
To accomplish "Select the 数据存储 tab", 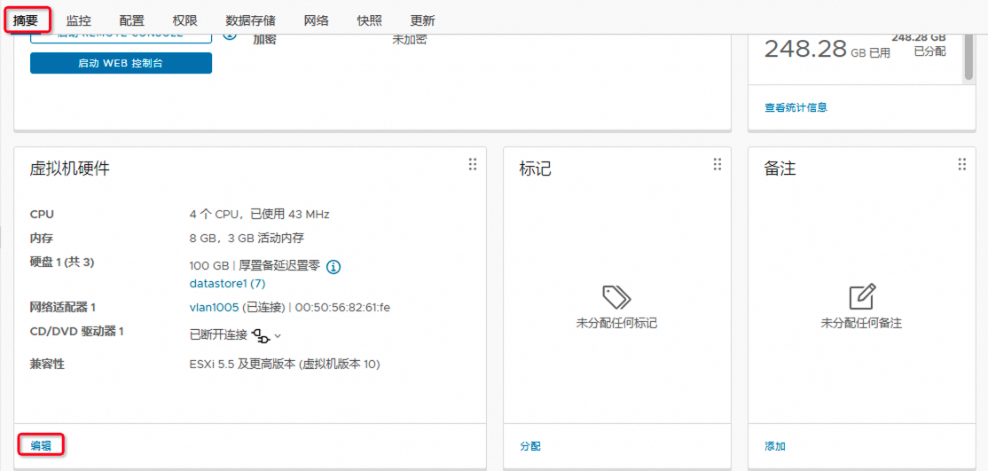I will coord(250,20).
